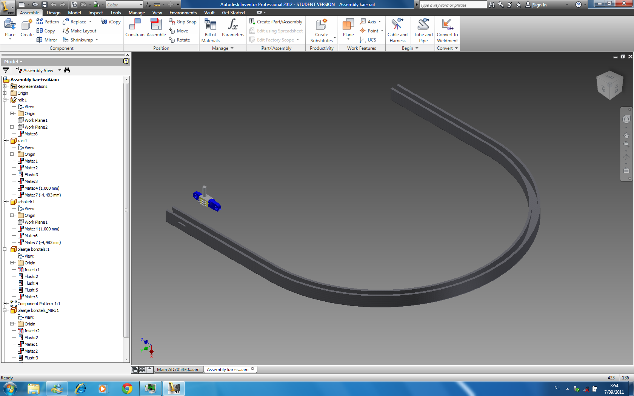Expand the Model browser header menu

click(13, 61)
